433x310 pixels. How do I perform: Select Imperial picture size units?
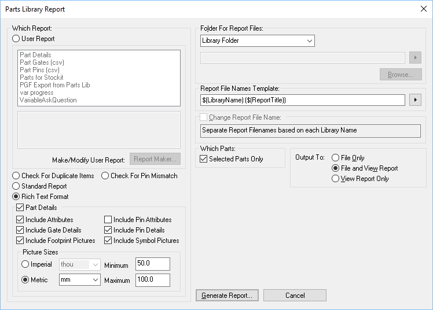[x=25, y=264]
